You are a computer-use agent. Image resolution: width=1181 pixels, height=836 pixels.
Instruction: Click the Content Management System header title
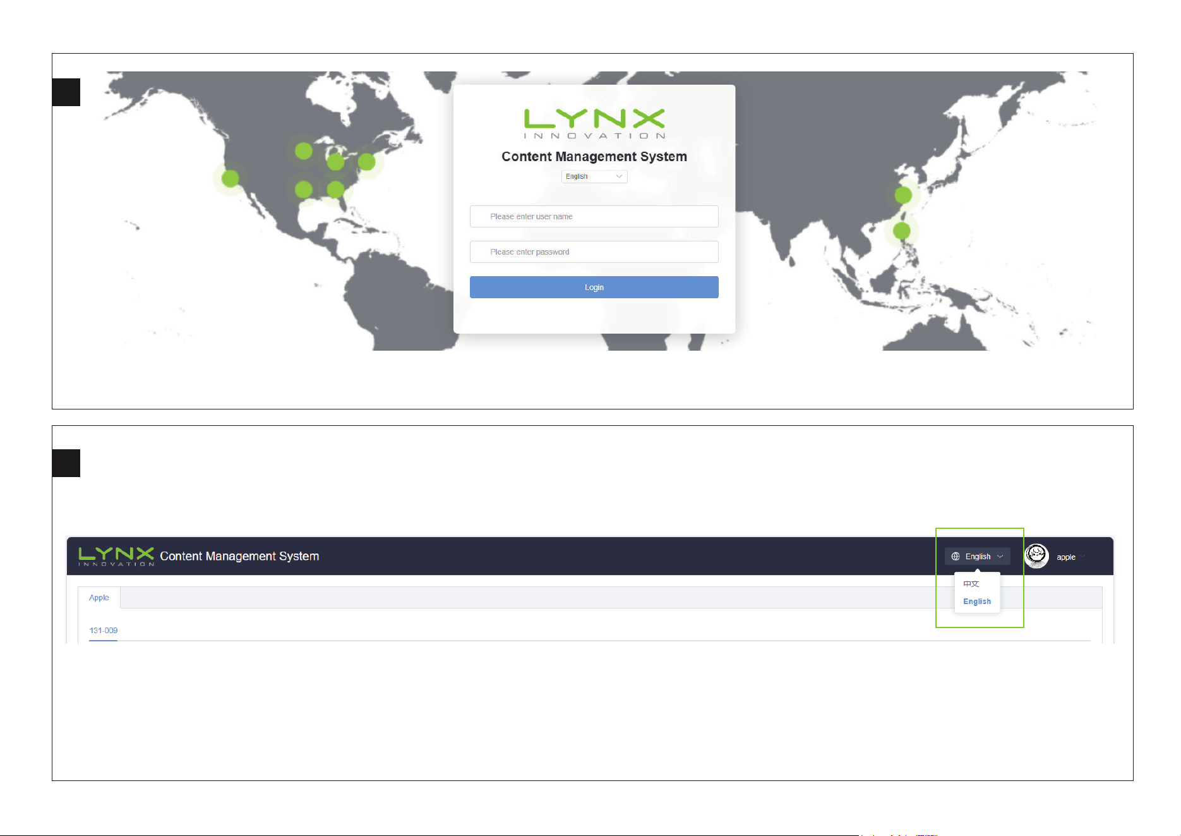[x=239, y=556]
